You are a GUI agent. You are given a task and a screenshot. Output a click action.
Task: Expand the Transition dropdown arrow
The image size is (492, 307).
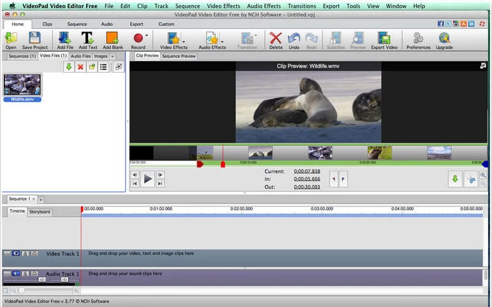click(x=256, y=36)
